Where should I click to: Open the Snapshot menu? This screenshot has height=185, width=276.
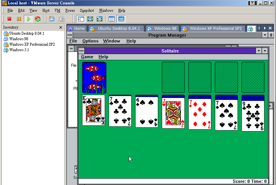tap(87, 10)
